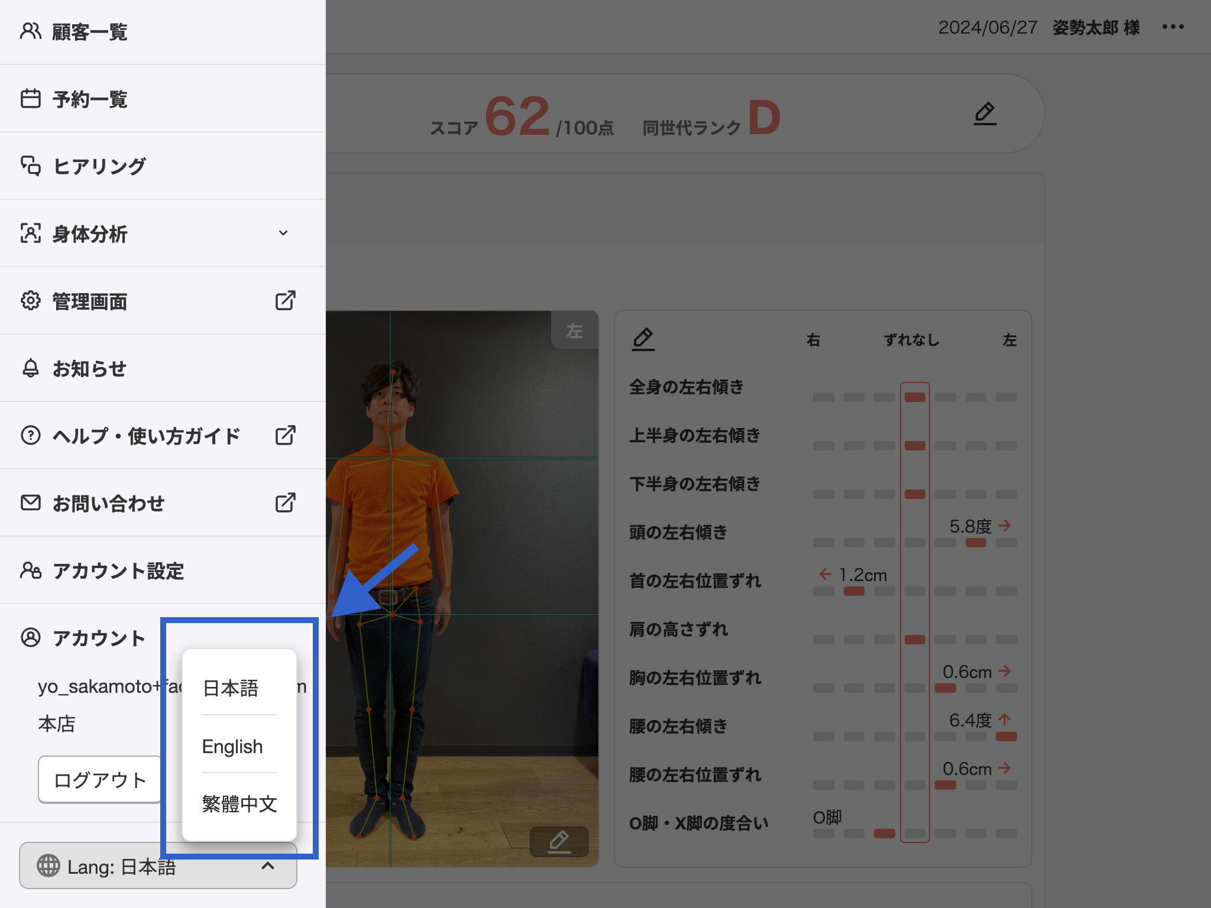
Task: Collapse the Lang: 日本語 language dropdown
Action: coord(158,866)
